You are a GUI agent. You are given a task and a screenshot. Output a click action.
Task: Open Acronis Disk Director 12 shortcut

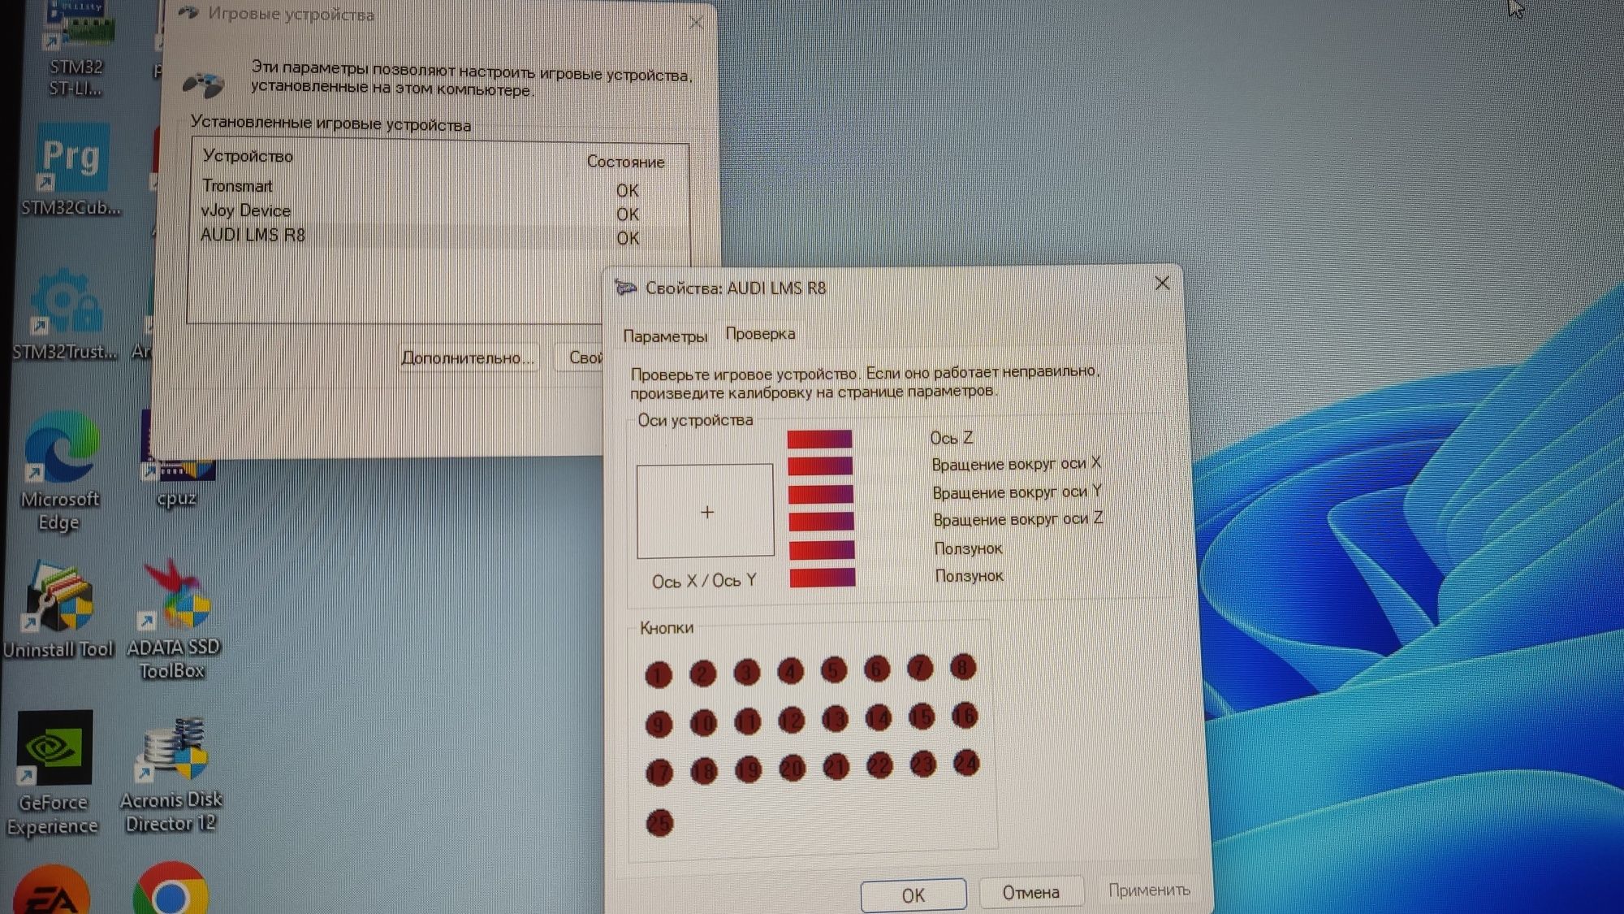point(171,773)
